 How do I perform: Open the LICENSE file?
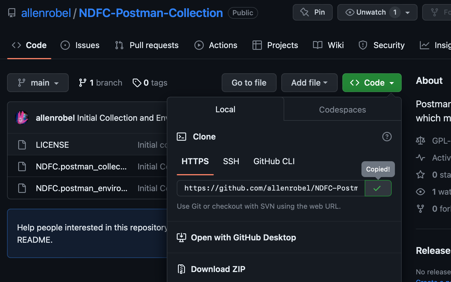52,145
